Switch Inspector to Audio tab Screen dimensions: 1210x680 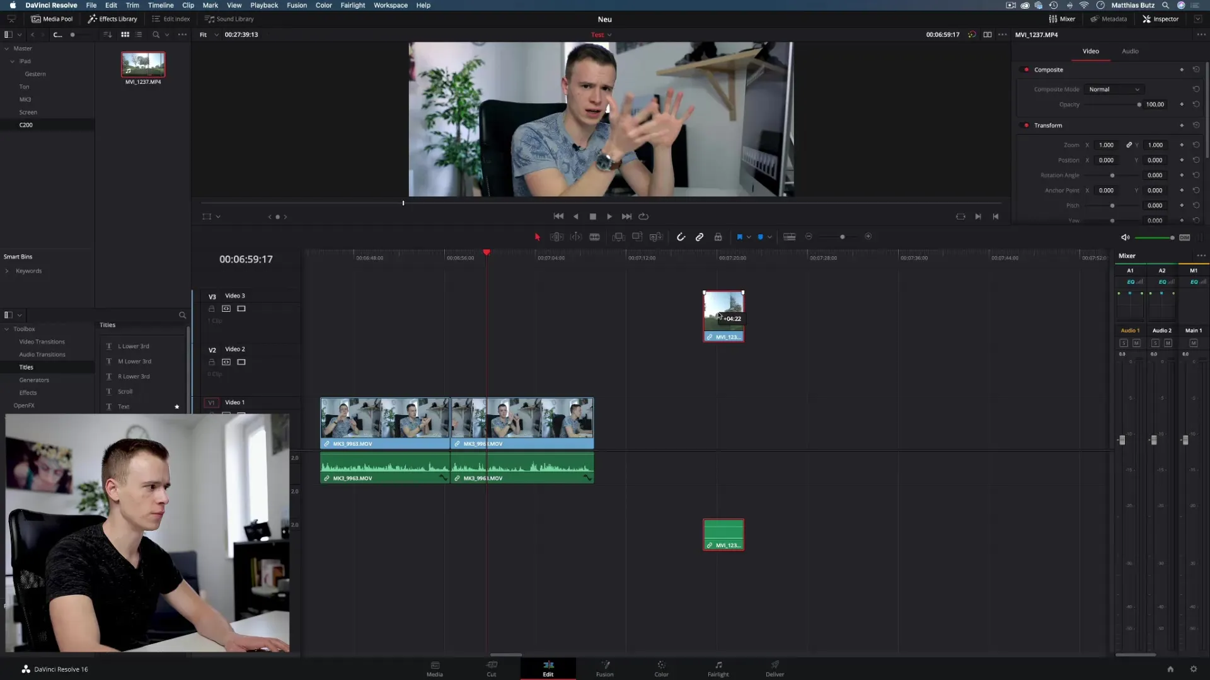coord(1130,51)
